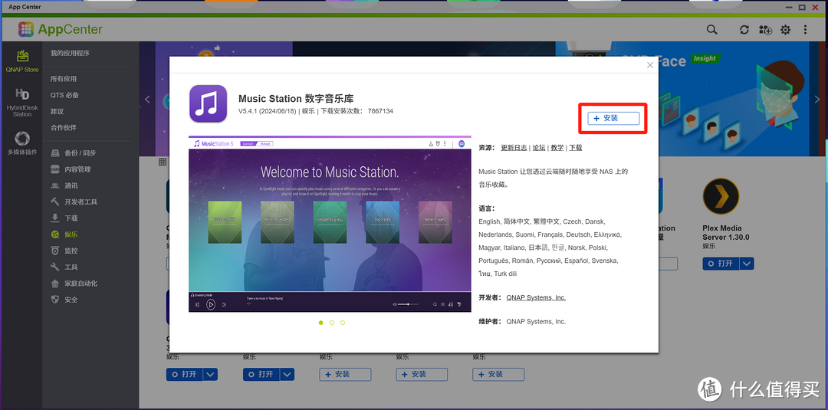Open AppCenter settings gear
Image resolution: width=828 pixels, height=410 pixels.
click(785, 30)
